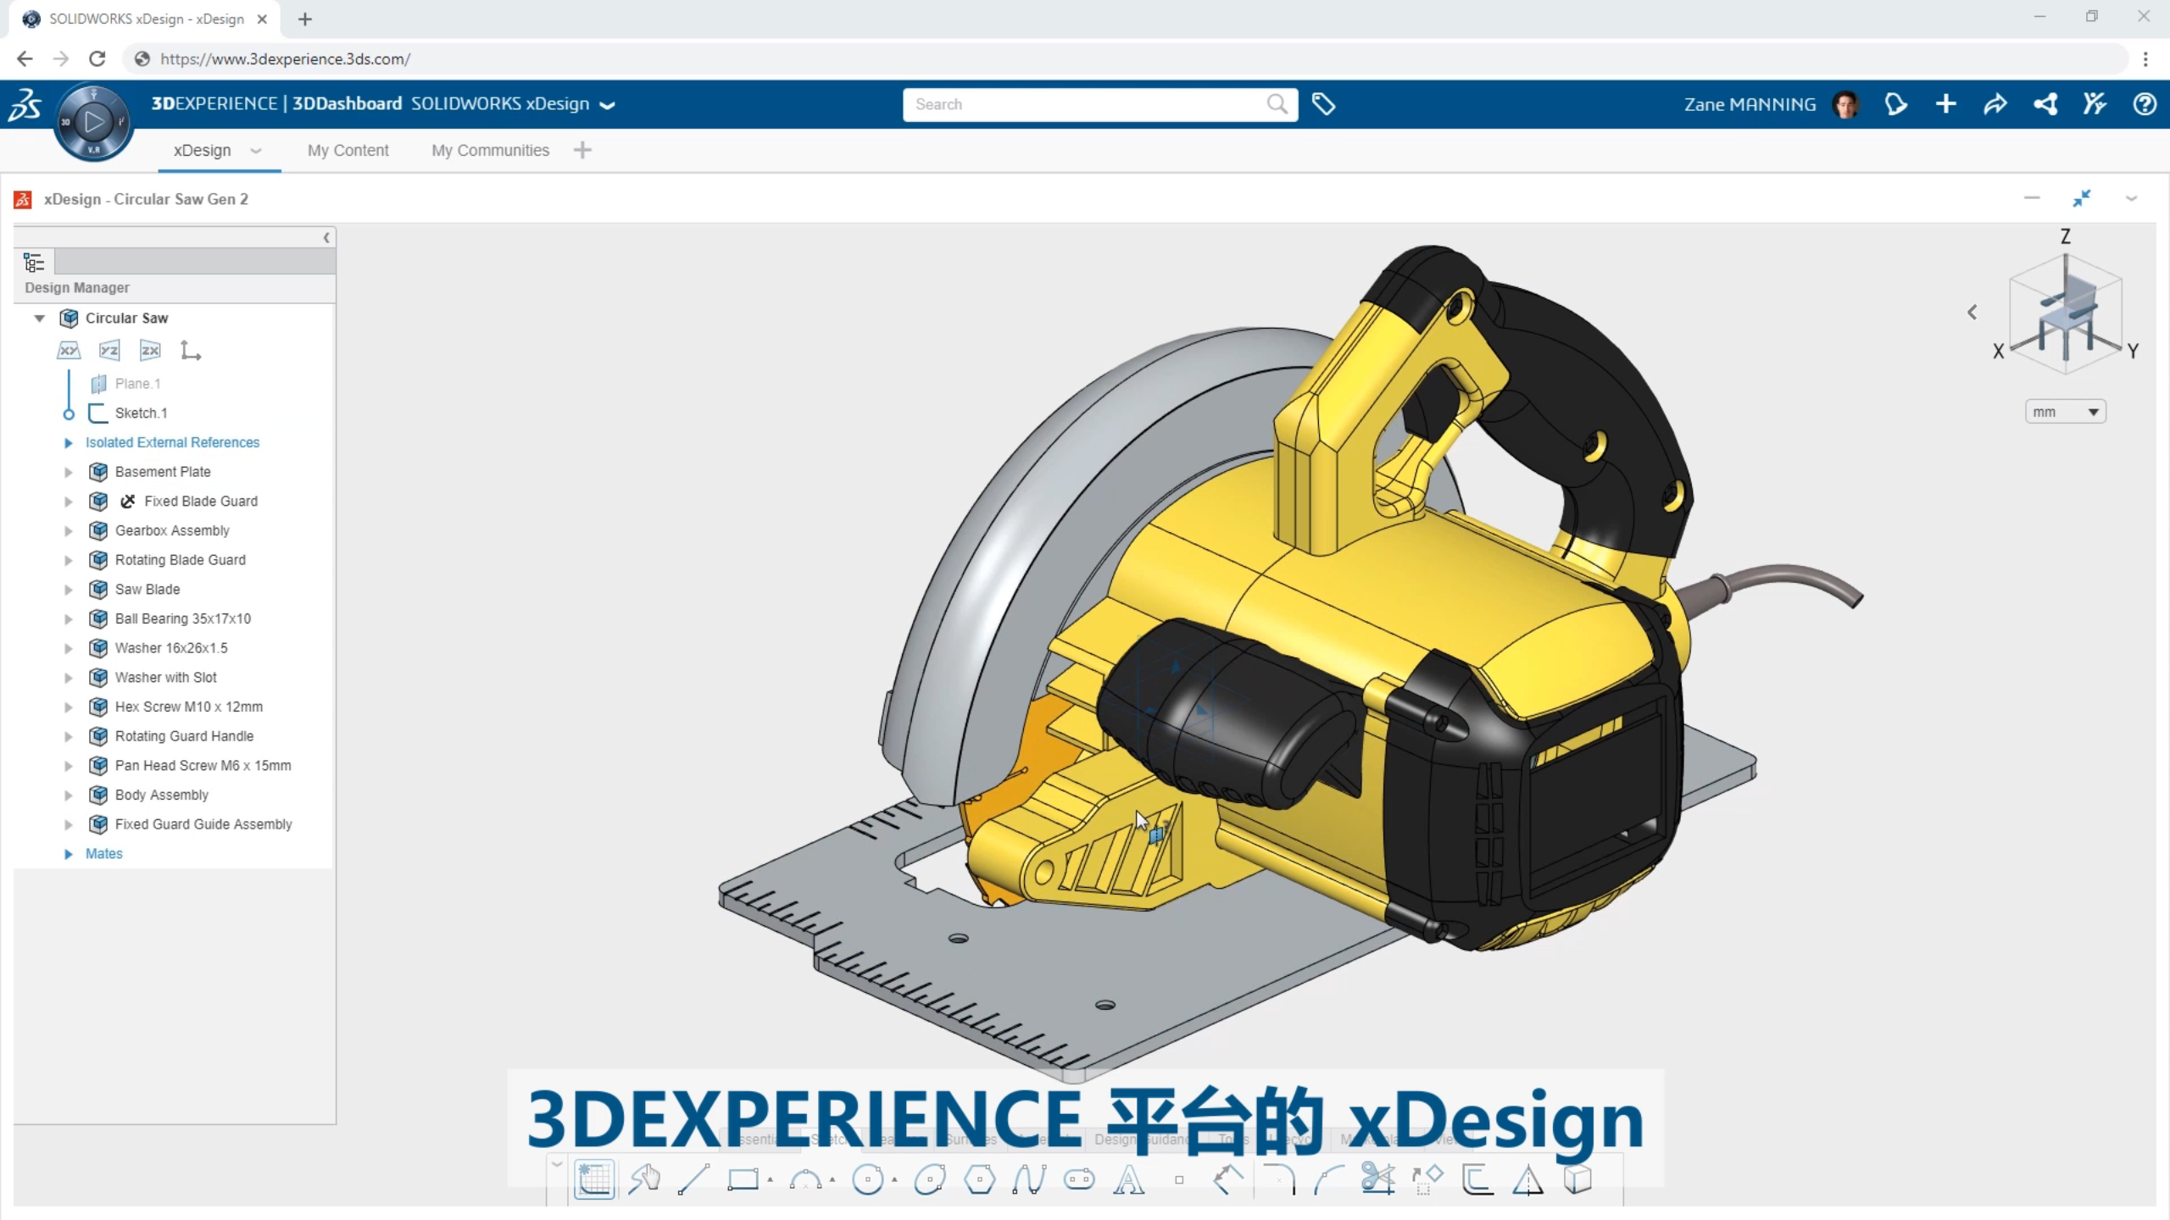This screenshot has width=2170, height=1220.
Task: Open the Design Manager tree icon
Action: coord(35,263)
